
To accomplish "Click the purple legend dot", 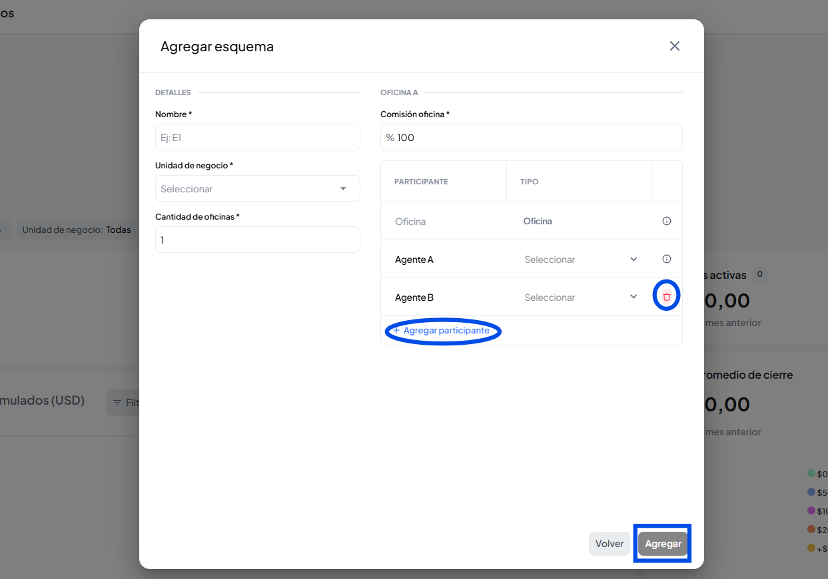I will coord(811,510).
